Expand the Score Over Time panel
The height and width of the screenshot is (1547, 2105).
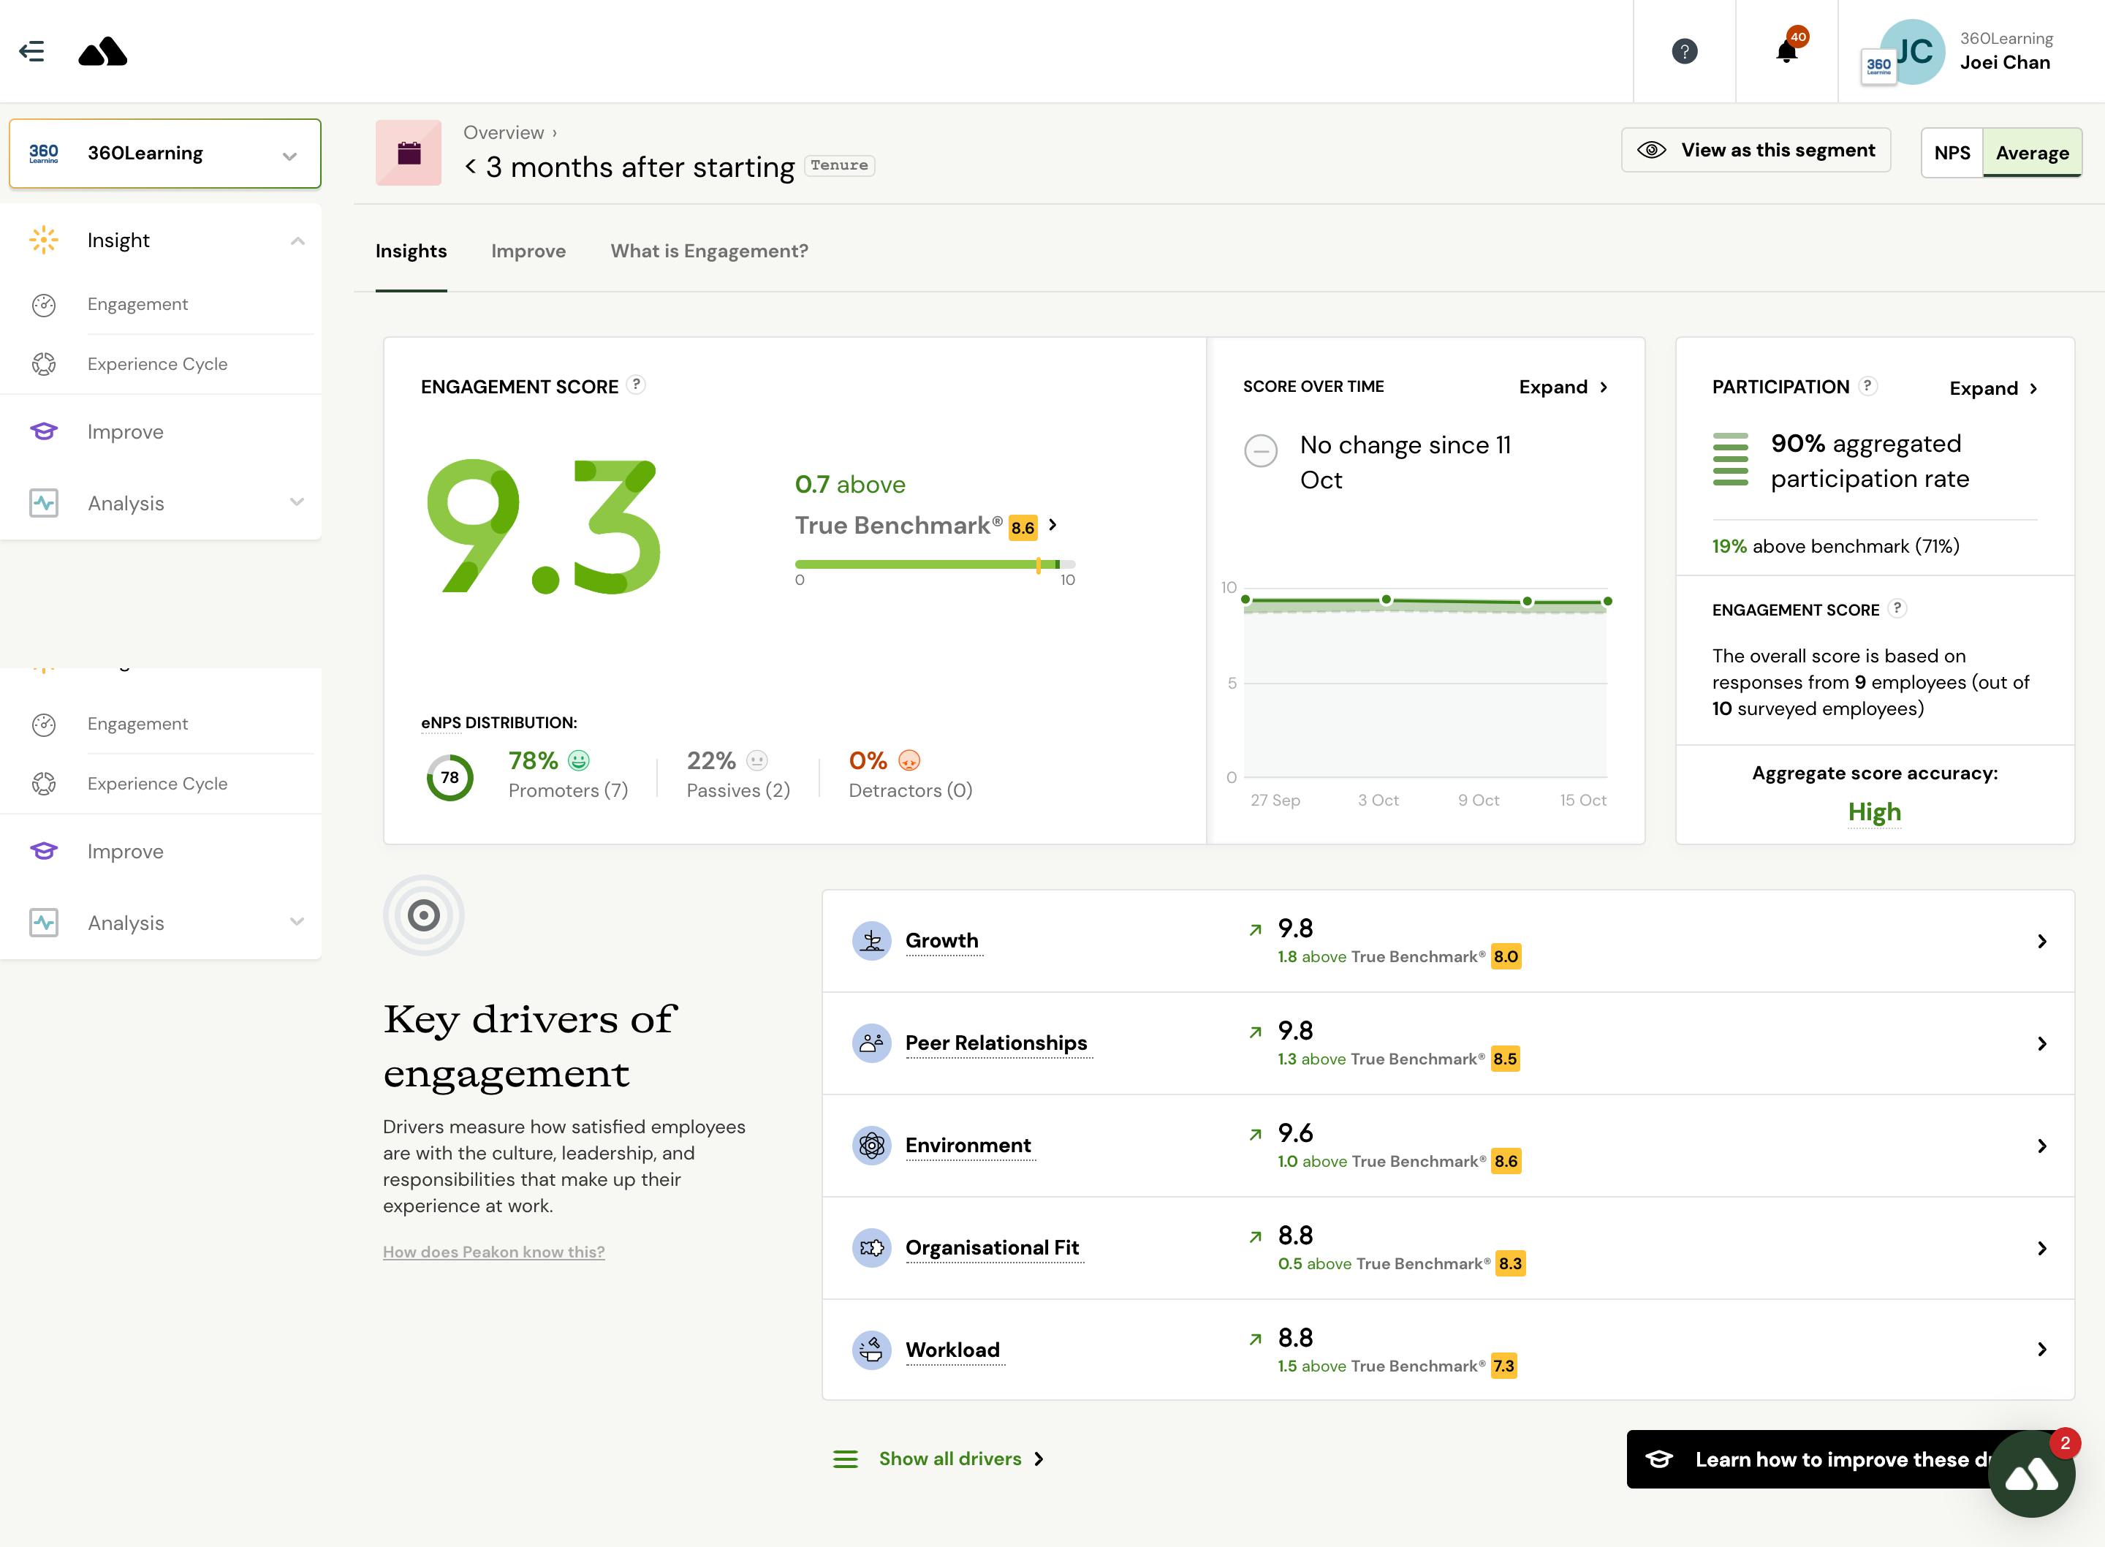tap(1563, 387)
